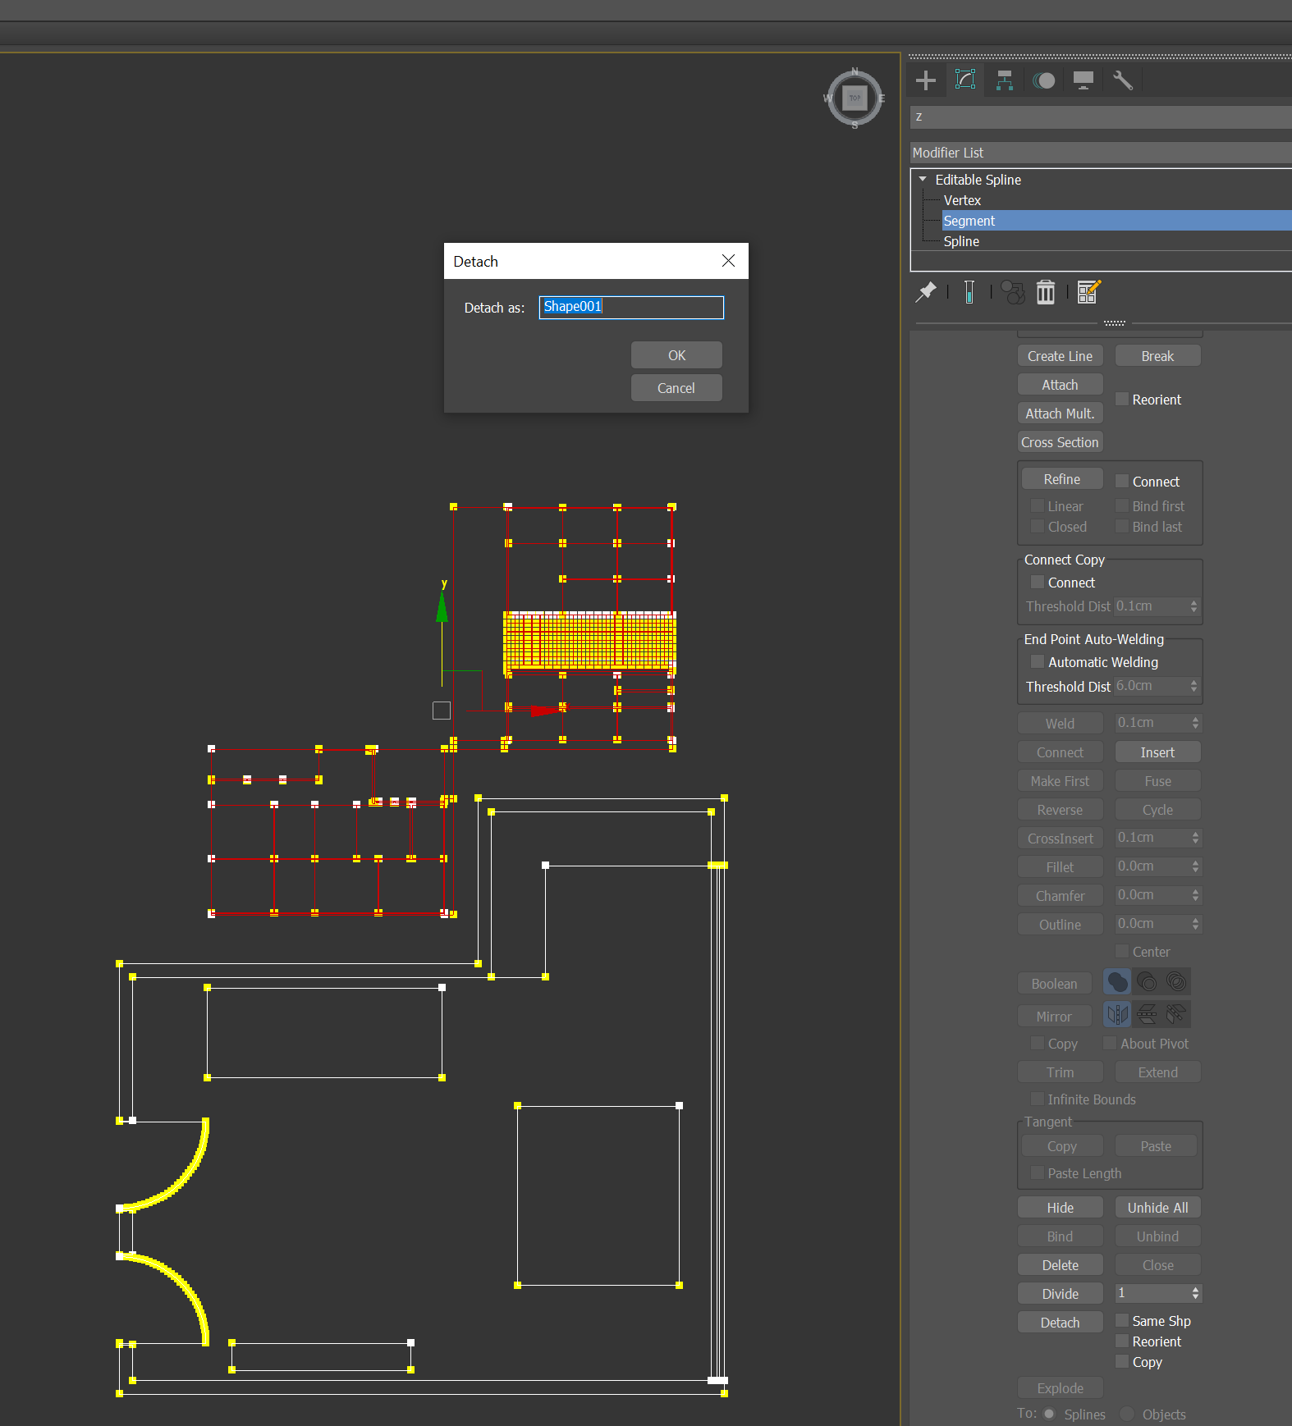The width and height of the screenshot is (1292, 1426).
Task: Toggle Show End Result icon
Action: 969,292
